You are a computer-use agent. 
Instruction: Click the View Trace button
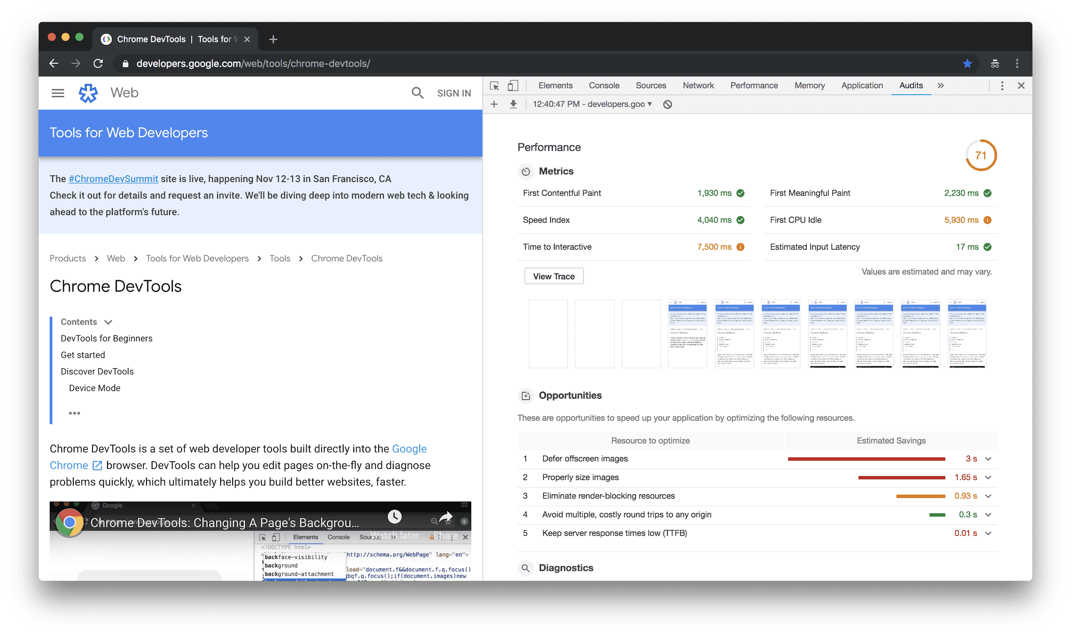(x=553, y=276)
